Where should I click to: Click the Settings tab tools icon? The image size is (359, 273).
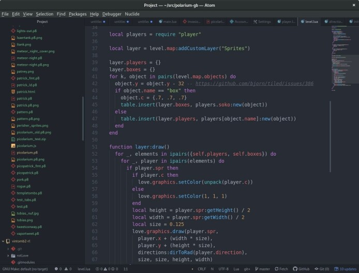(255, 22)
